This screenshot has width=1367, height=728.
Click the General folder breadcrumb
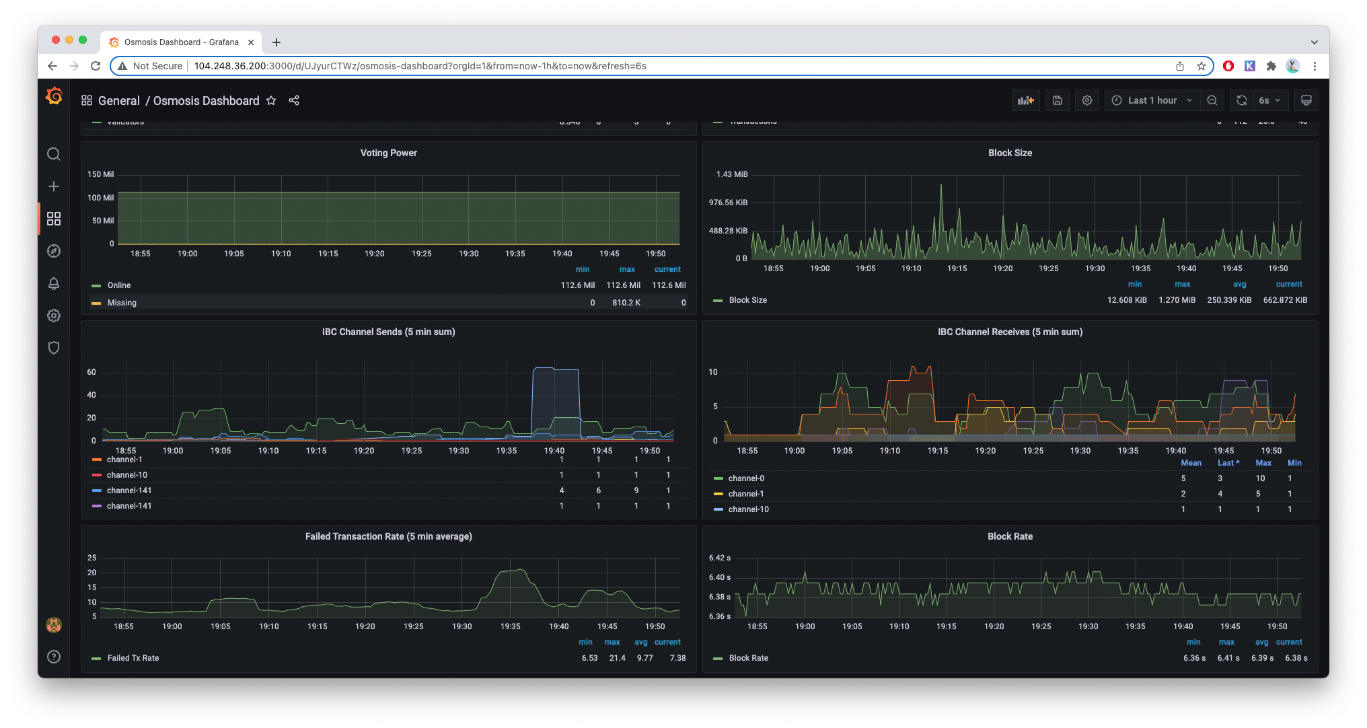pyautogui.click(x=118, y=100)
